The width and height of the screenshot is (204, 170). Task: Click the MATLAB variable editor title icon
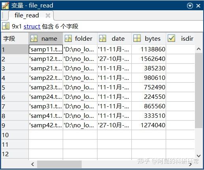tap(6, 6)
